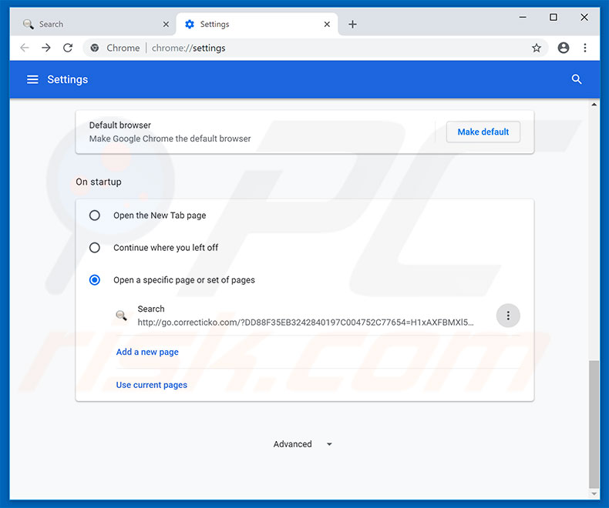
Task: Close the Search tab
Action: point(166,25)
